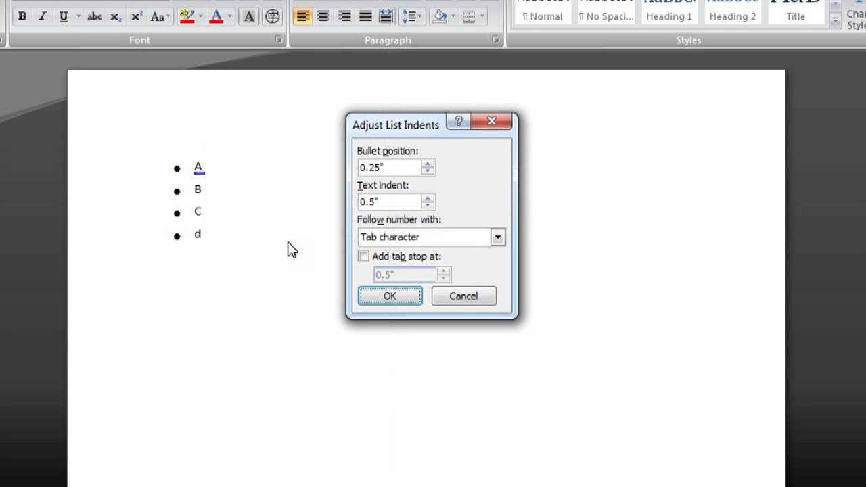The width and height of the screenshot is (866, 487).
Task: Align text left
Action: pyautogui.click(x=302, y=16)
